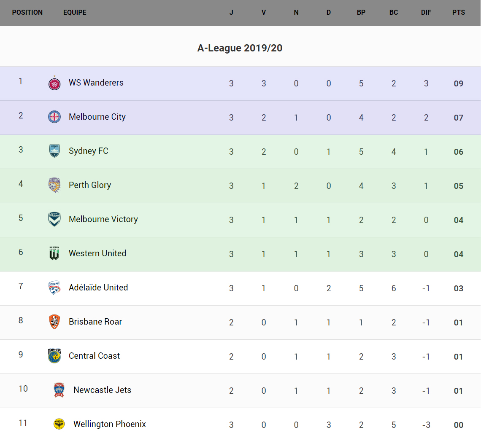Select the Adélaïde United club badge

[54, 287]
